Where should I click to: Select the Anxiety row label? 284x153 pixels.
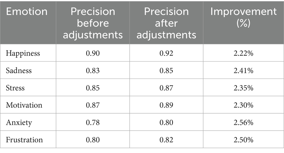(x=19, y=123)
